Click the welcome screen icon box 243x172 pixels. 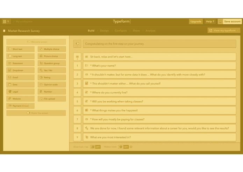(x=77, y=44)
